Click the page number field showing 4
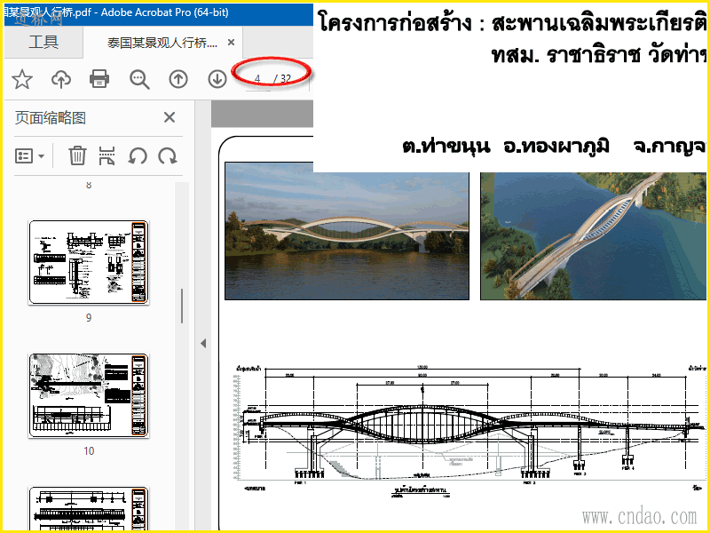The width and height of the screenshot is (710, 533). (x=258, y=79)
